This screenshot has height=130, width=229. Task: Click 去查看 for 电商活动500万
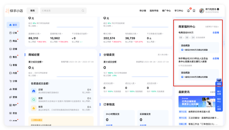[216, 33]
